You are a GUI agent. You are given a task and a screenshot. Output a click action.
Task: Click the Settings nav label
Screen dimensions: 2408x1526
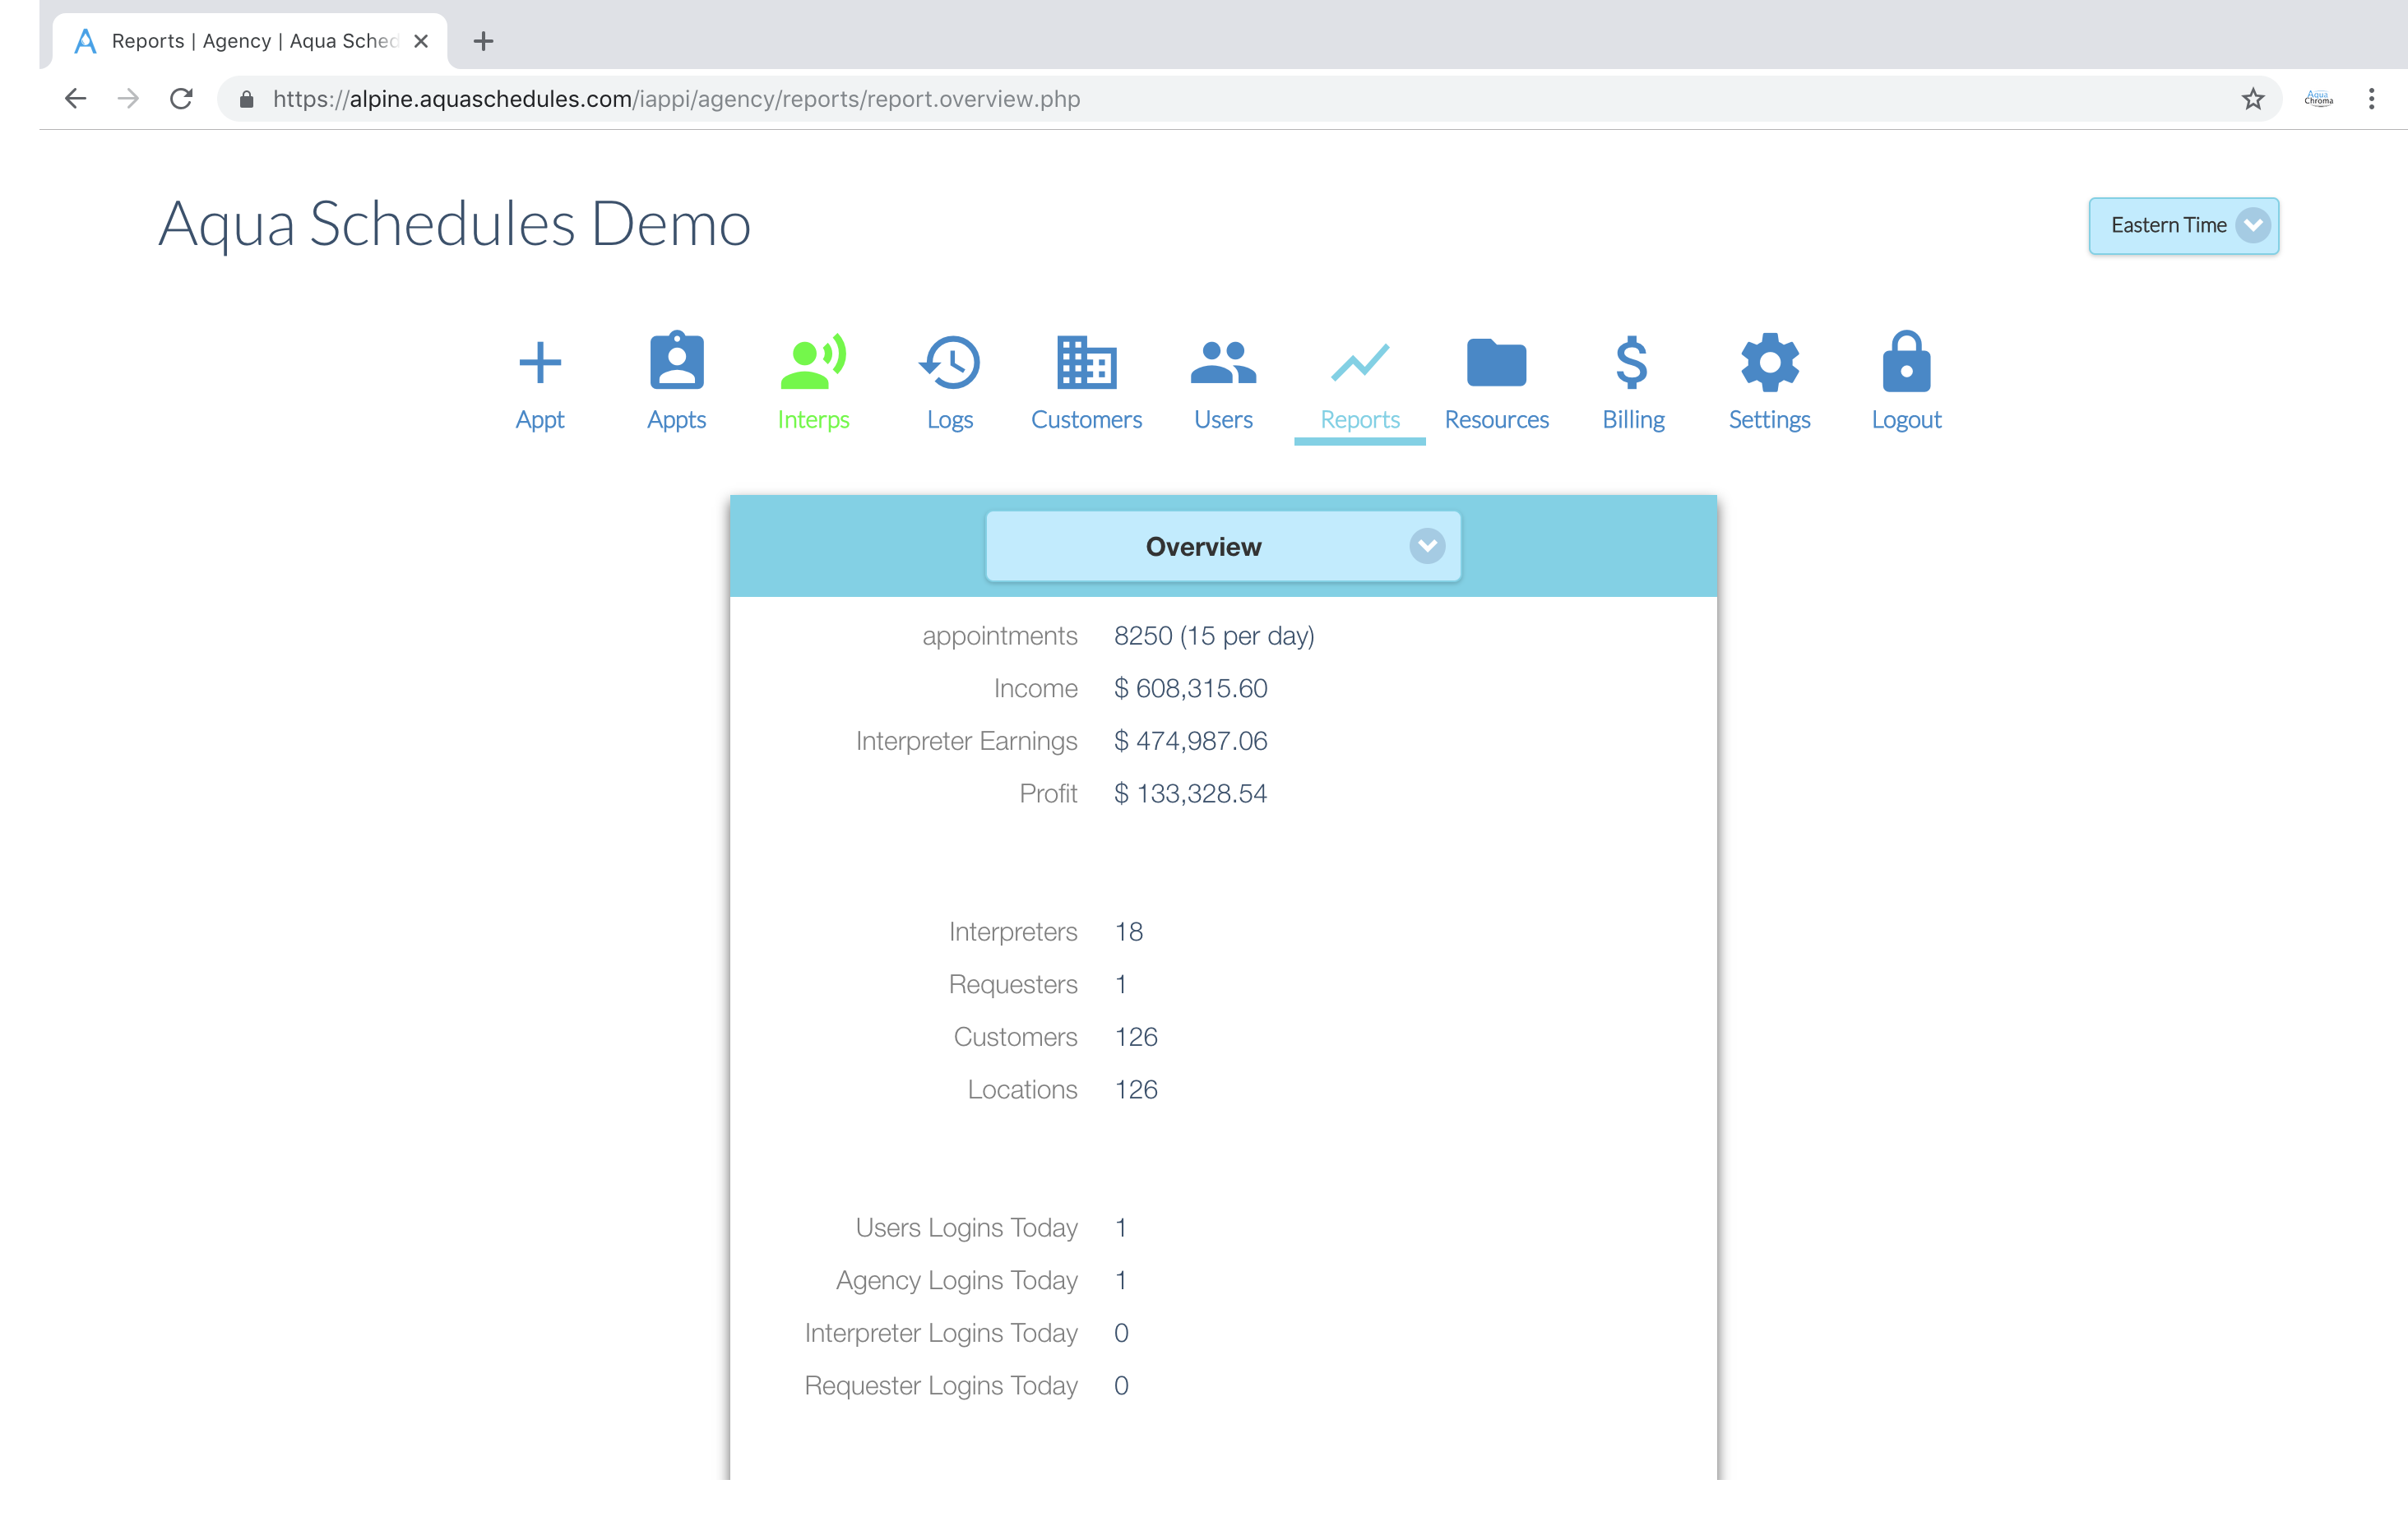pos(1769,420)
